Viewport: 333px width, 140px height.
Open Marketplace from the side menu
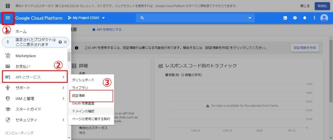coord(26,56)
